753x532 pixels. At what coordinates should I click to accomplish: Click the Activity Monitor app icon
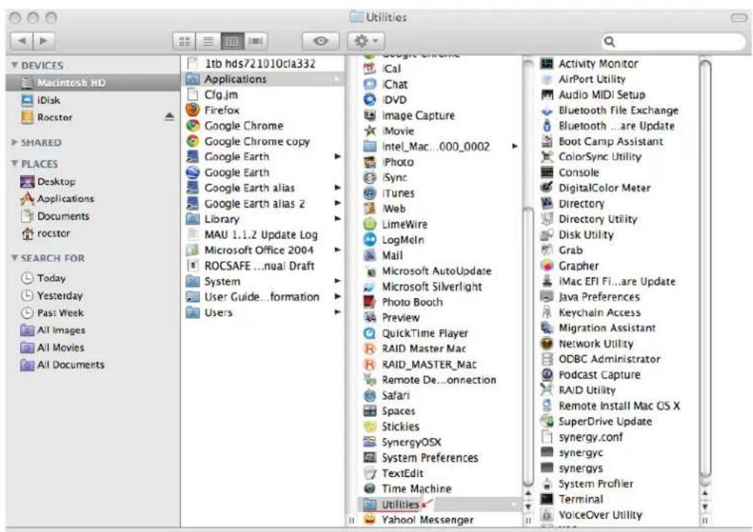pos(546,63)
